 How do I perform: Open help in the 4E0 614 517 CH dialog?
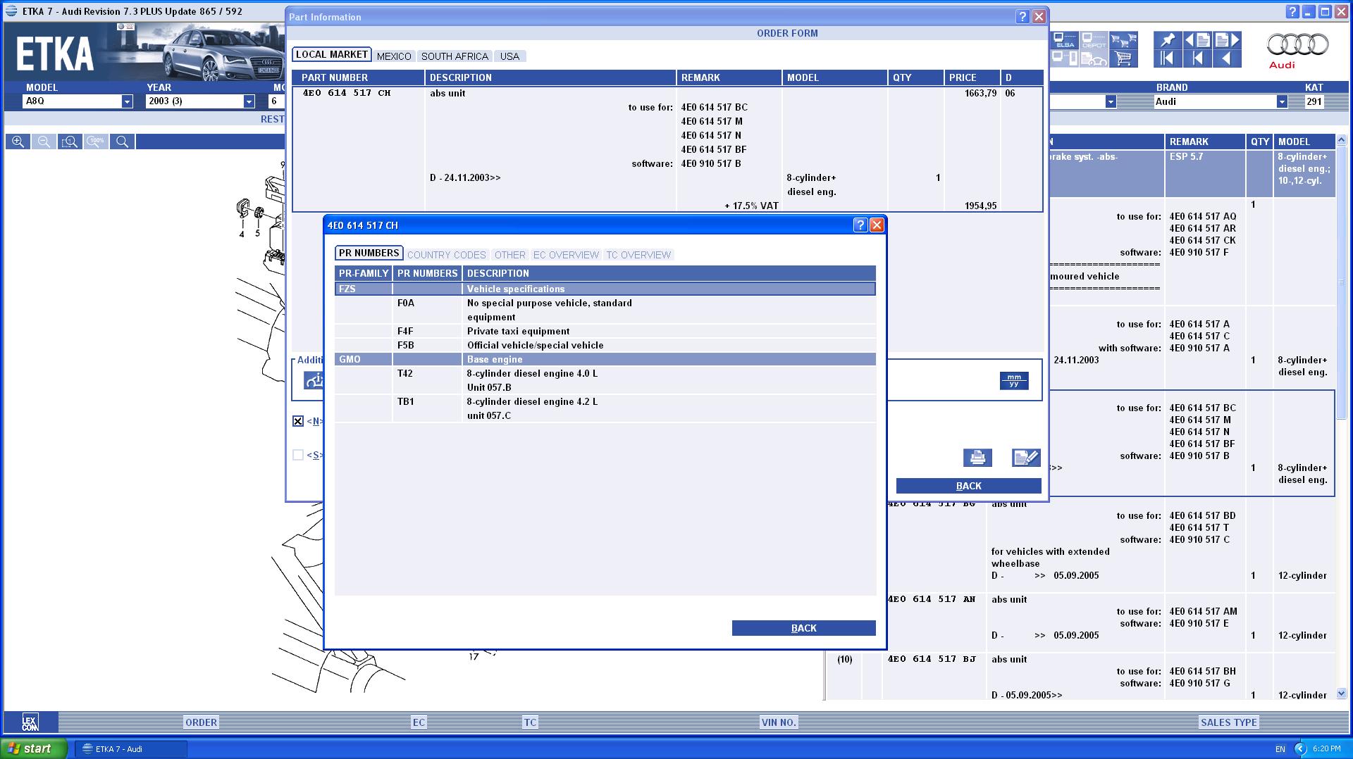(860, 225)
